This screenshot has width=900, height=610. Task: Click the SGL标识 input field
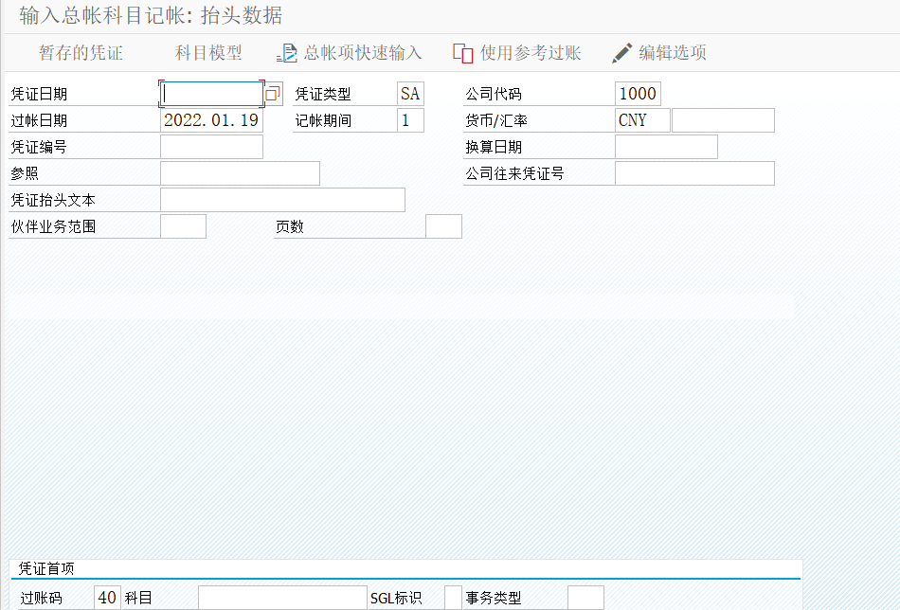[453, 598]
